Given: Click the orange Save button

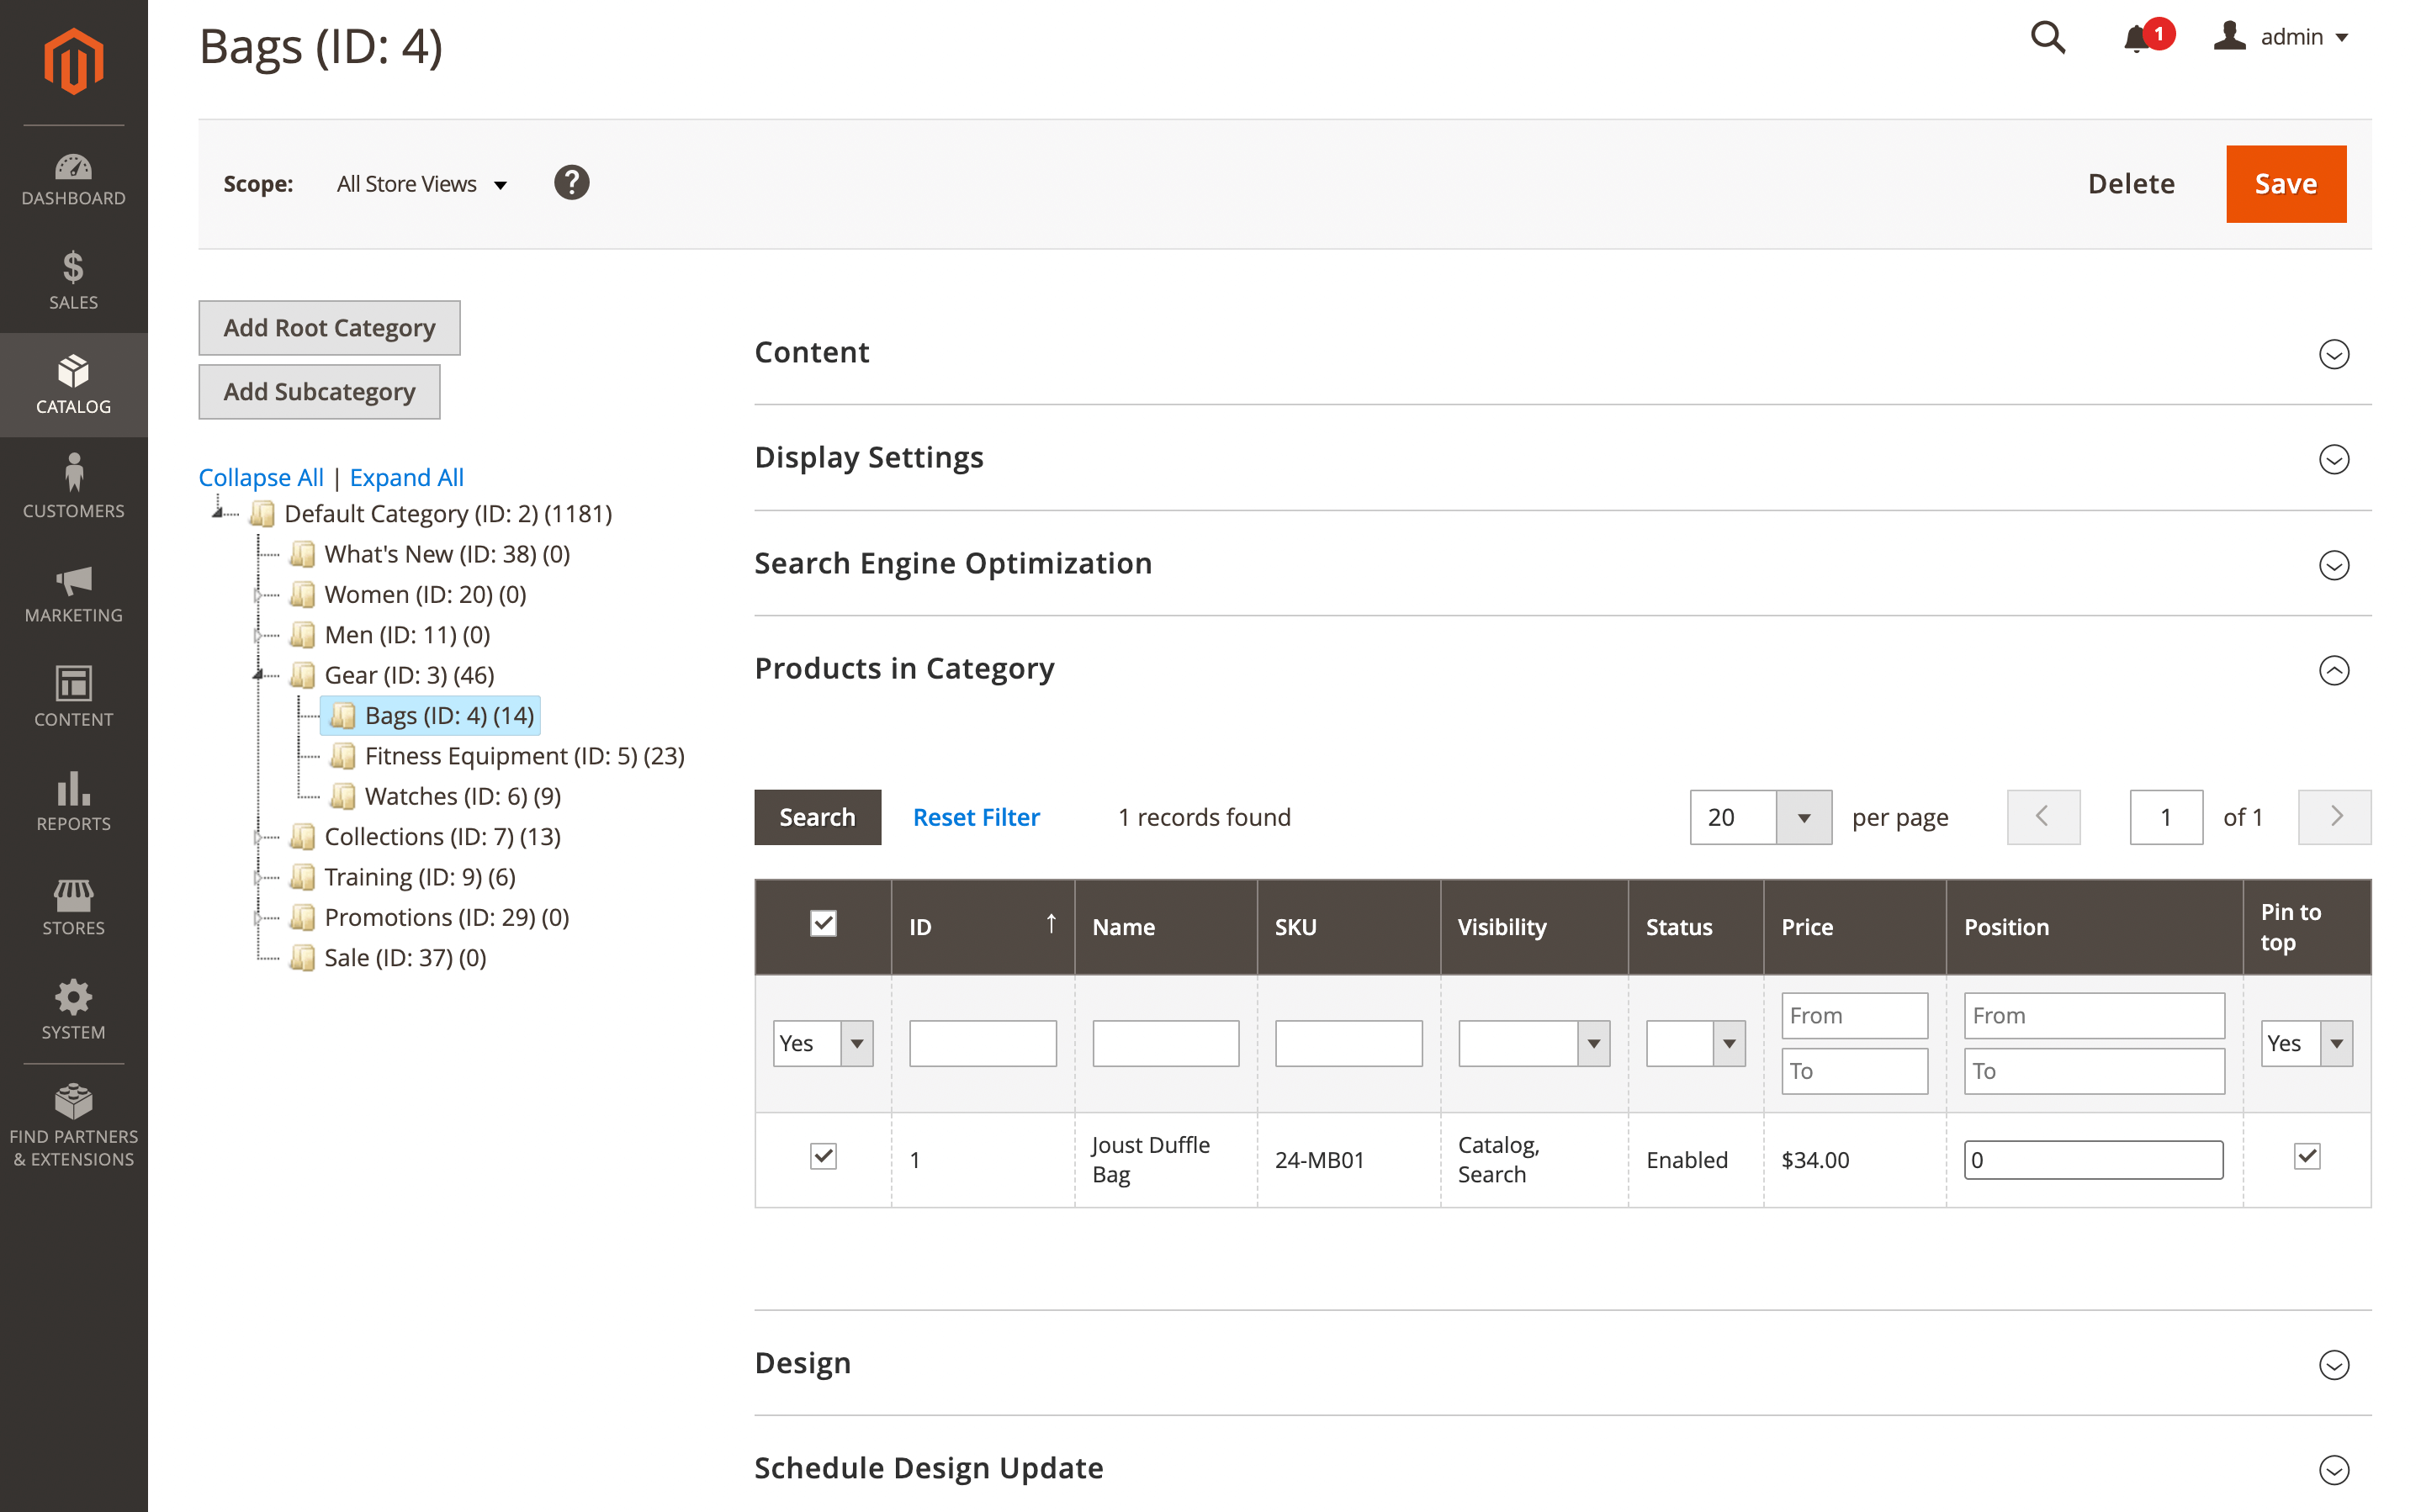Looking at the screenshot, I should coord(2285,184).
